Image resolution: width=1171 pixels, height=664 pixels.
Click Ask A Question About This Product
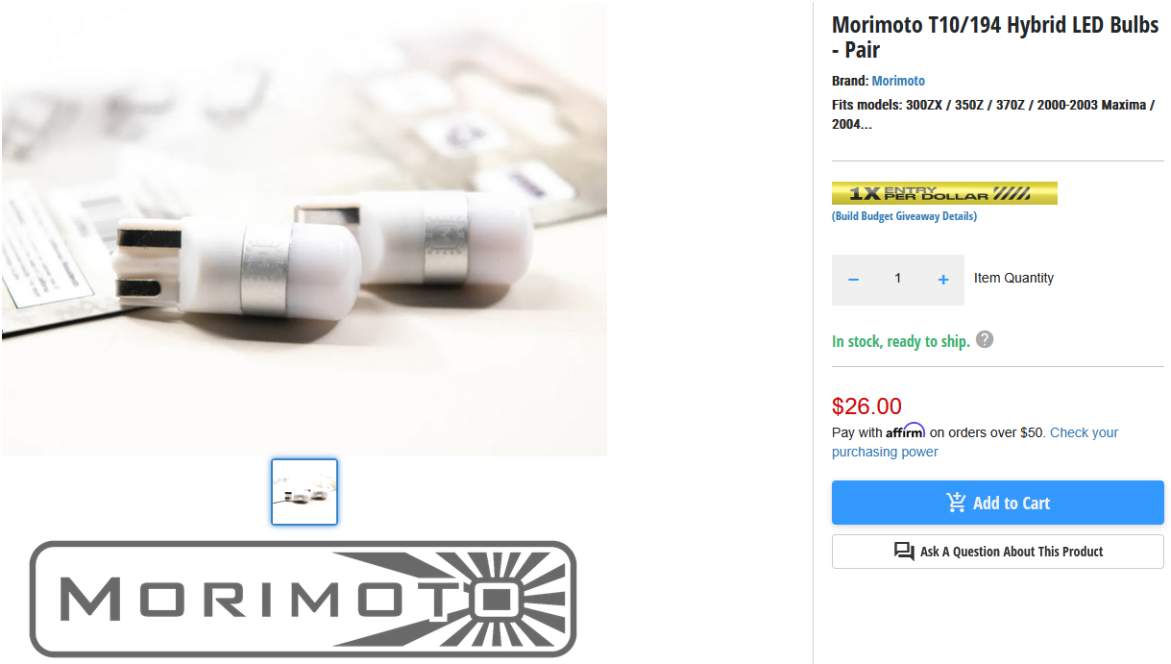pos(998,552)
